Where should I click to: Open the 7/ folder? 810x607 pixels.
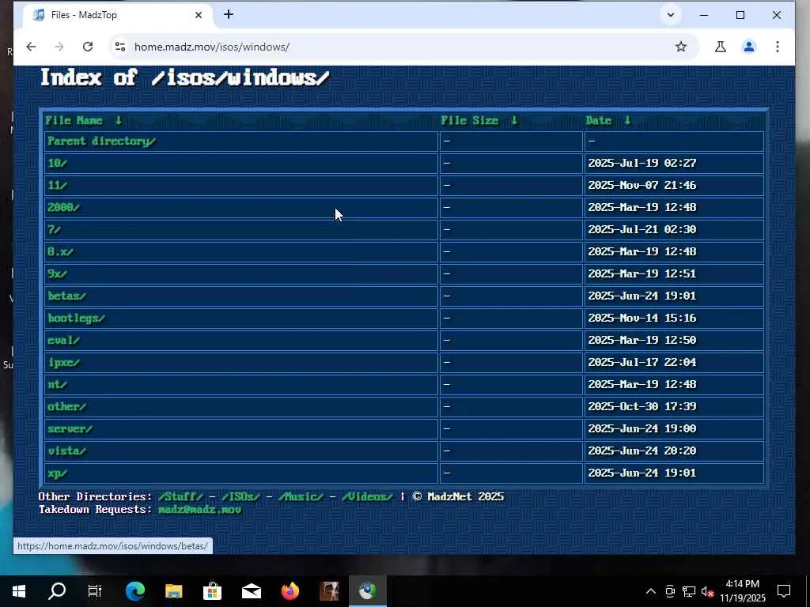55,230
